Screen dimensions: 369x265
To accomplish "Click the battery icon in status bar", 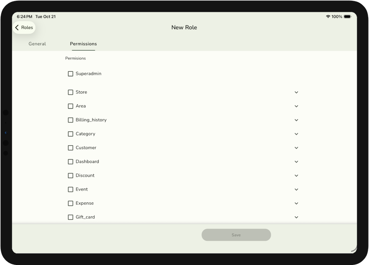I will click(x=347, y=17).
